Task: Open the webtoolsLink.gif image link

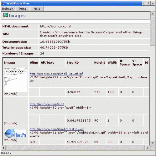Action: [x=57, y=129]
